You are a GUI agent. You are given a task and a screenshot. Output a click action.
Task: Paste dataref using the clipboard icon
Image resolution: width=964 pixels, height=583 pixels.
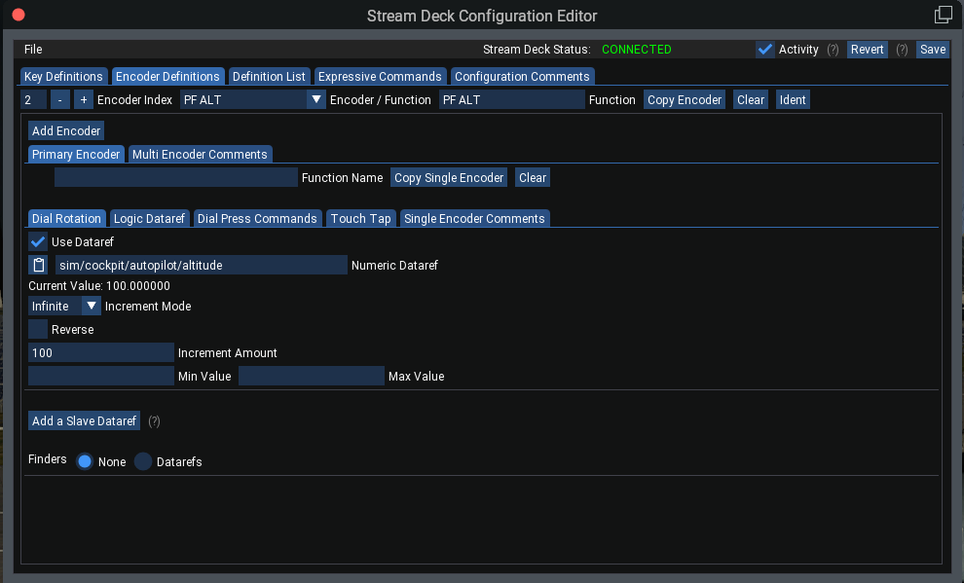coord(38,265)
